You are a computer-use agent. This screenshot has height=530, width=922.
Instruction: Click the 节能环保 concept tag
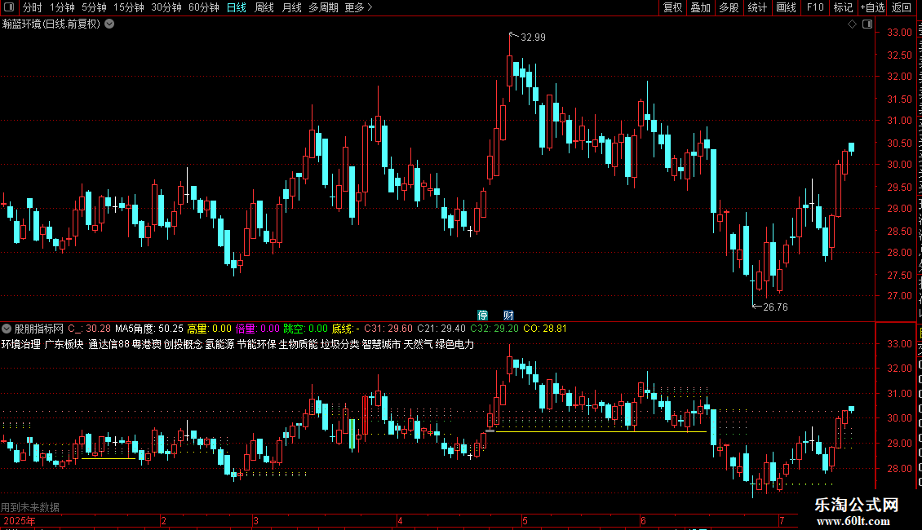click(x=257, y=344)
